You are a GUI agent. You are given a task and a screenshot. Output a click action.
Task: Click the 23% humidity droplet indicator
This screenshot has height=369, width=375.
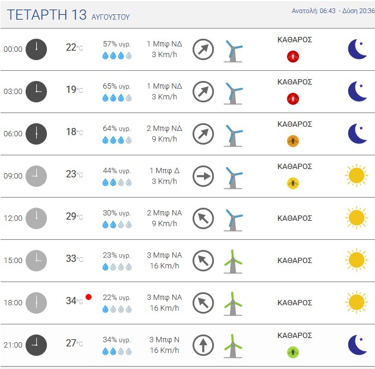tap(117, 267)
